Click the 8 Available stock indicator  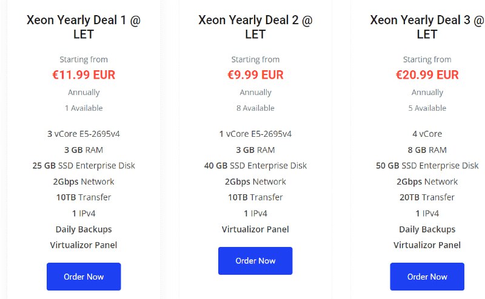tap(255, 108)
